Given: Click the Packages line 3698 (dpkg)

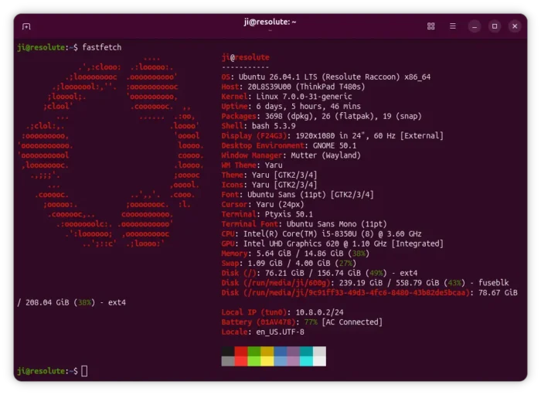Looking at the screenshot, I should click(322, 116).
